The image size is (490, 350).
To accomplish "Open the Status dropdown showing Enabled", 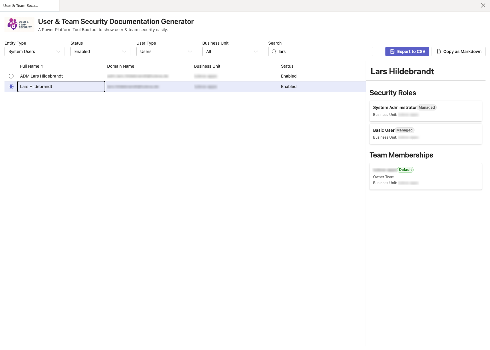I will tap(100, 51).
